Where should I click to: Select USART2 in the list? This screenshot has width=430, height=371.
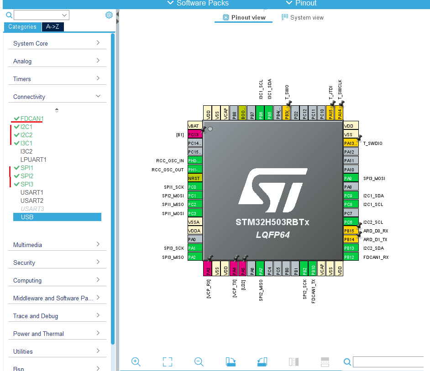[x=32, y=201]
